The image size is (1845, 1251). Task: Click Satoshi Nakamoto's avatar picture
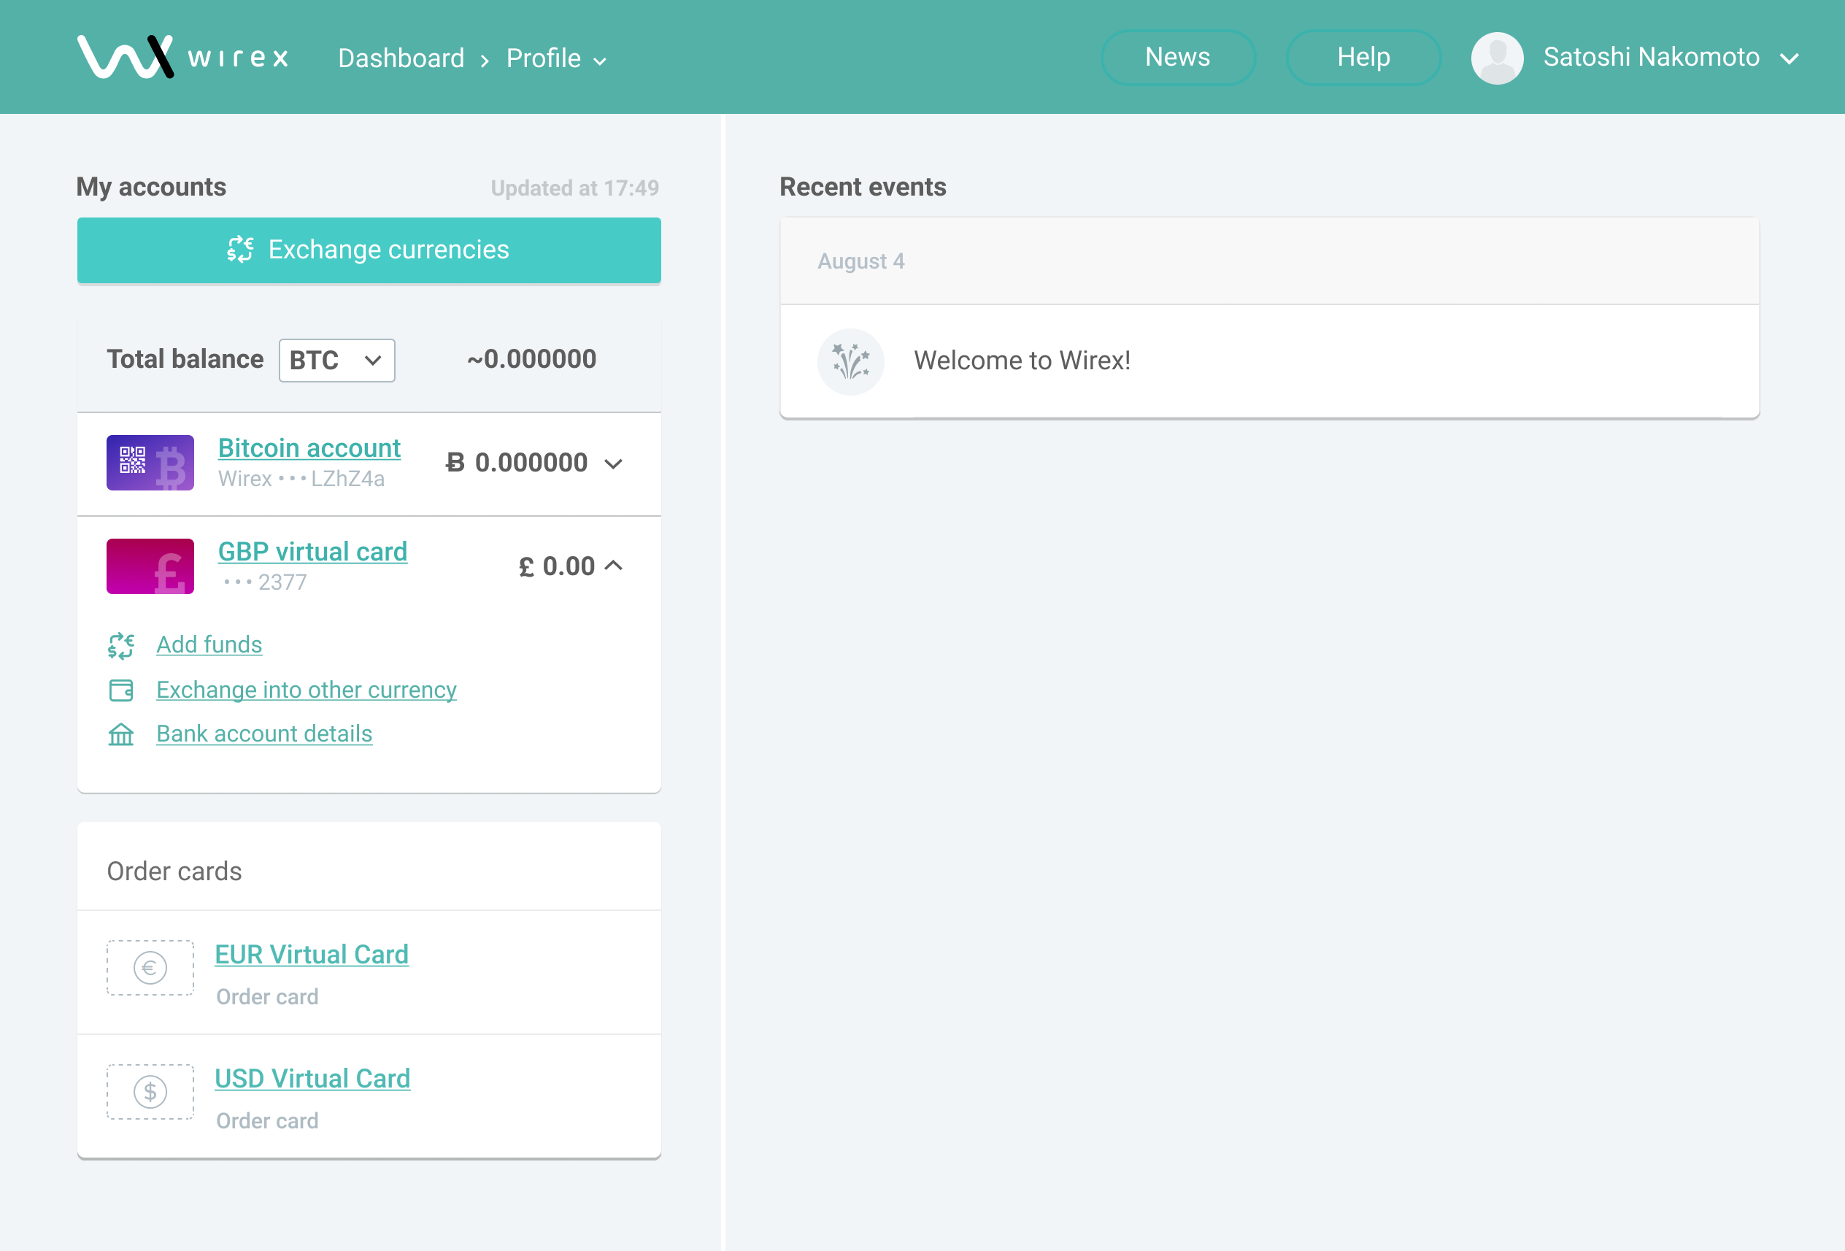1496,58
